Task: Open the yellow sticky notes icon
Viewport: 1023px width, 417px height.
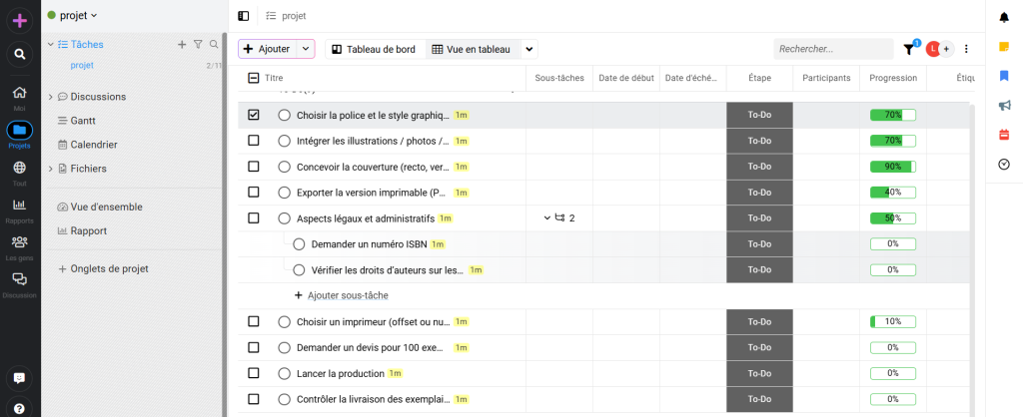Action: click(1004, 47)
